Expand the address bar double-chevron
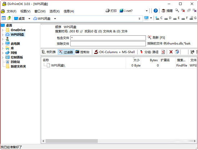 139,19
